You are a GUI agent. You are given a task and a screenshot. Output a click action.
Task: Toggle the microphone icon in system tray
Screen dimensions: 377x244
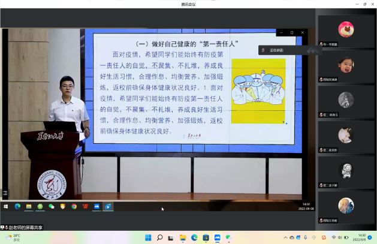coord(305,237)
